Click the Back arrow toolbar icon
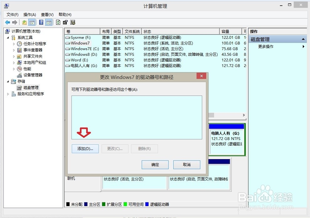Screen dimensions: 310x218 [x=8, y=22]
